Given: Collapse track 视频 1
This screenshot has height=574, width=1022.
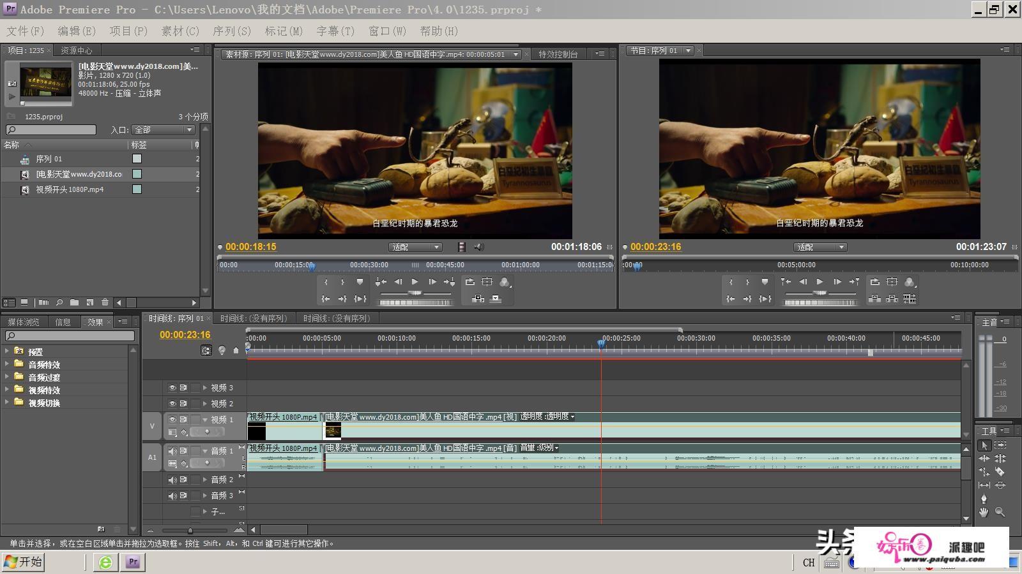Looking at the screenshot, I should (x=205, y=420).
